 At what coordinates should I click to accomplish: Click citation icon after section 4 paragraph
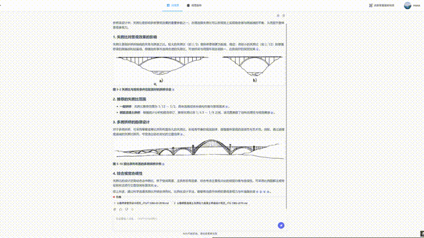pos(155,185)
